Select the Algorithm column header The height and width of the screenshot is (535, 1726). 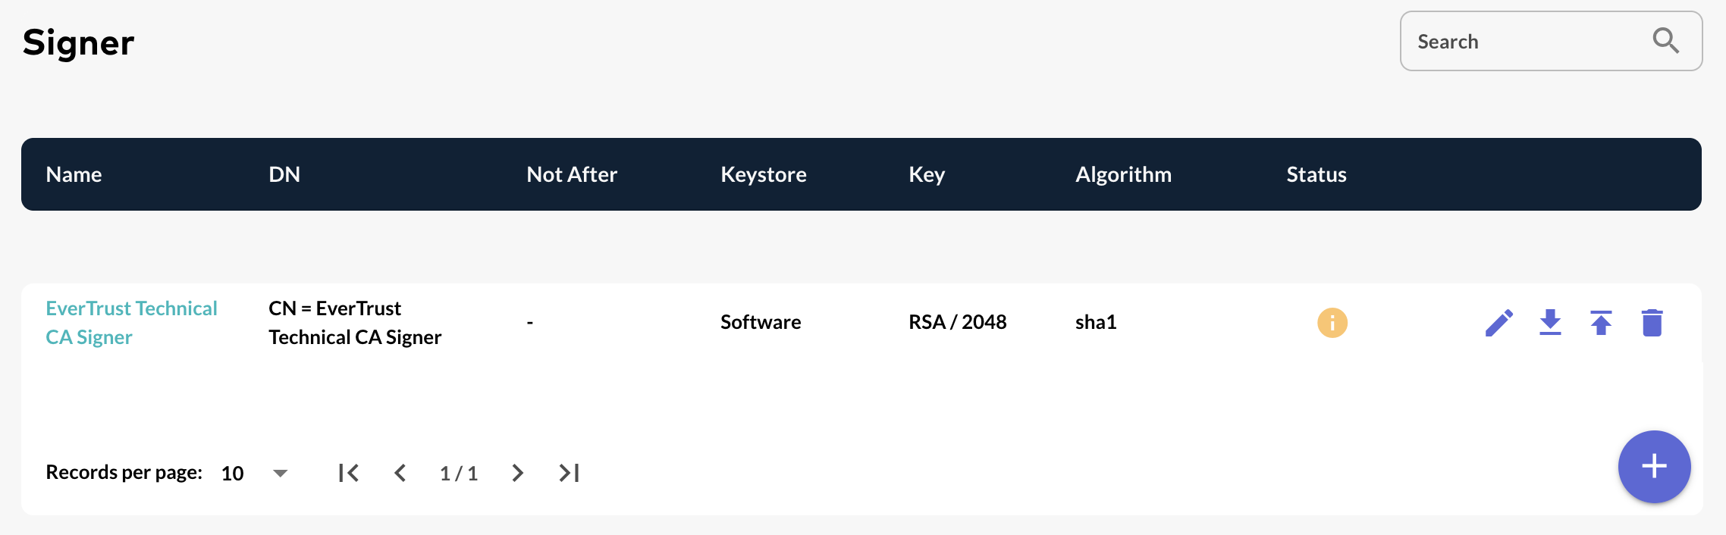pyautogui.click(x=1123, y=174)
